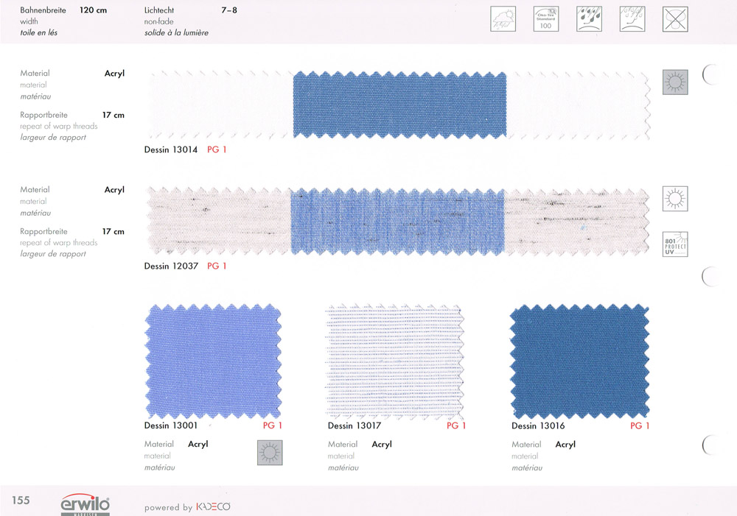Click the 'powered by' text
Screen dimensions: 737x516
[x=168, y=508]
